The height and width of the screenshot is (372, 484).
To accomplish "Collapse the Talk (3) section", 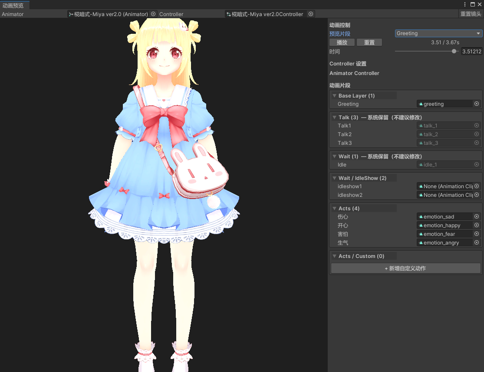I will pos(334,117).
